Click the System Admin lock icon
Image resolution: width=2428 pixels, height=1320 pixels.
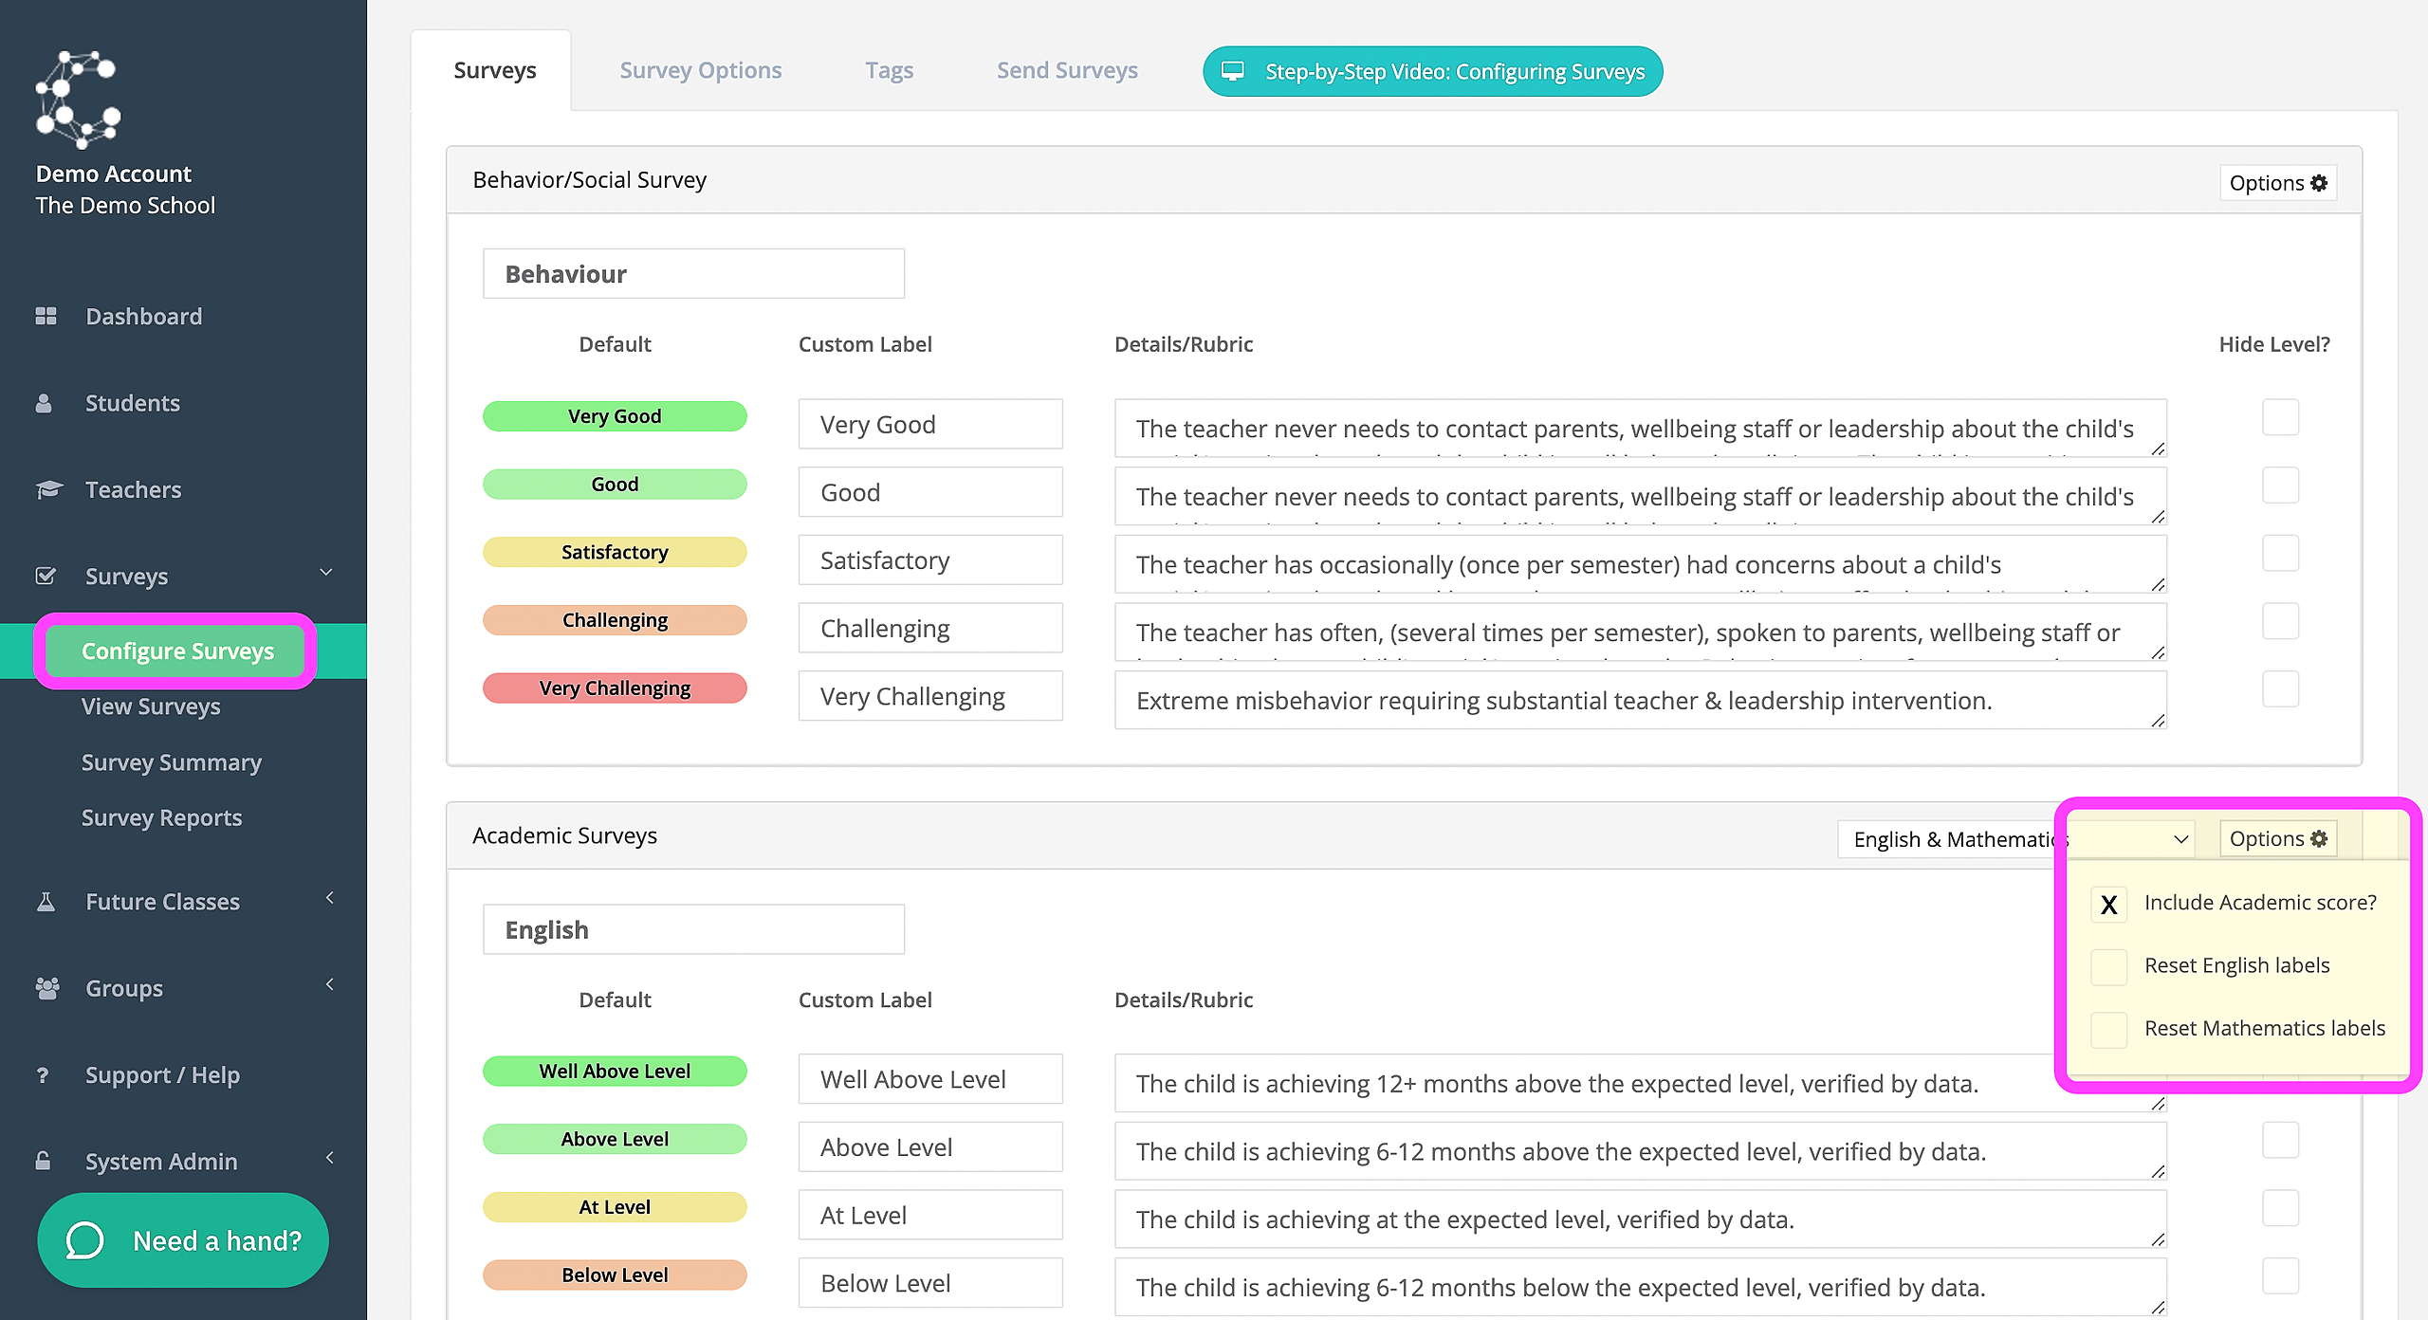coord(43,1161)
